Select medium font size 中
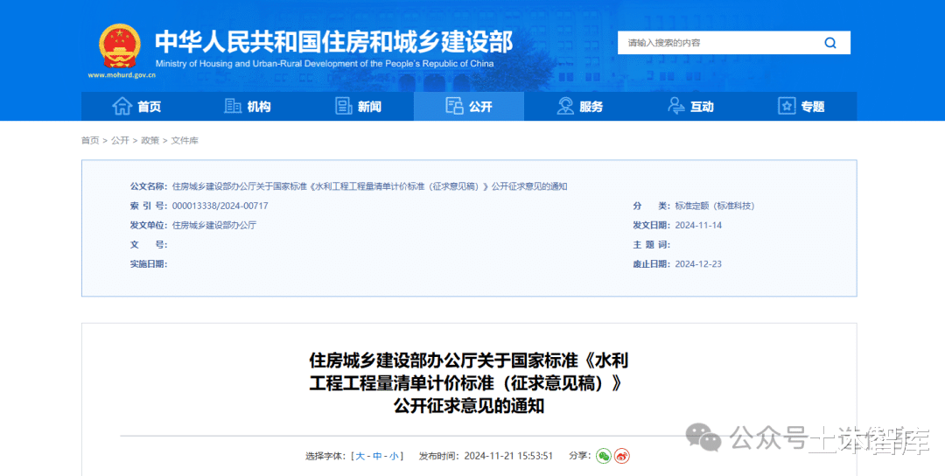The image size is (945, 476). tap(377, 456)
